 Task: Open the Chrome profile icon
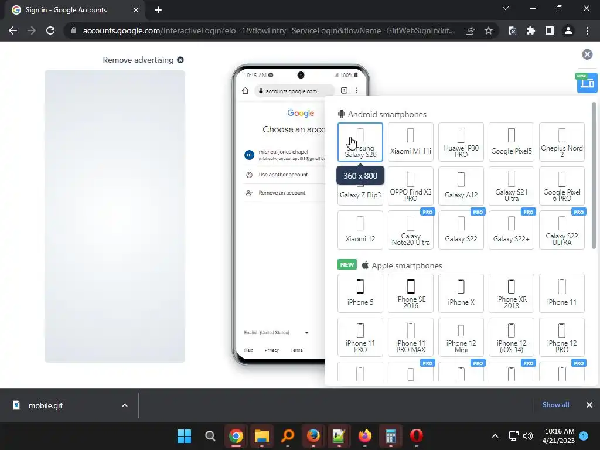pyautogui.click(x=568, y=30)
